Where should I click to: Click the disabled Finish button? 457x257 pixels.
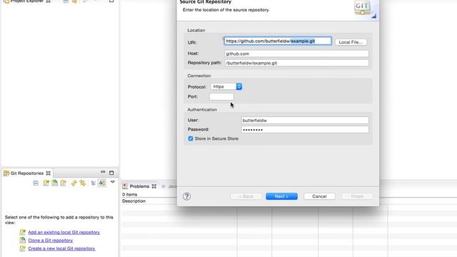pos(357,196)
